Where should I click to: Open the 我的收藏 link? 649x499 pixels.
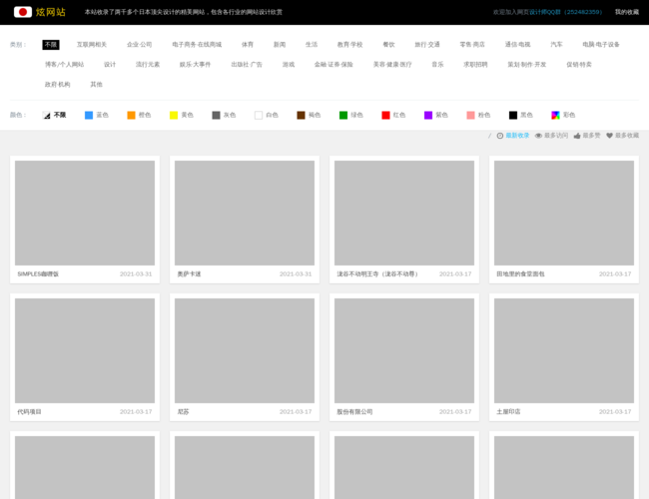[626, 12]
